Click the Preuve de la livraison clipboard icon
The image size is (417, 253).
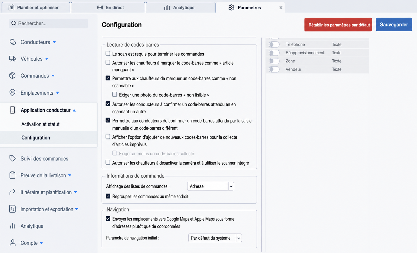tap(12, 175)
